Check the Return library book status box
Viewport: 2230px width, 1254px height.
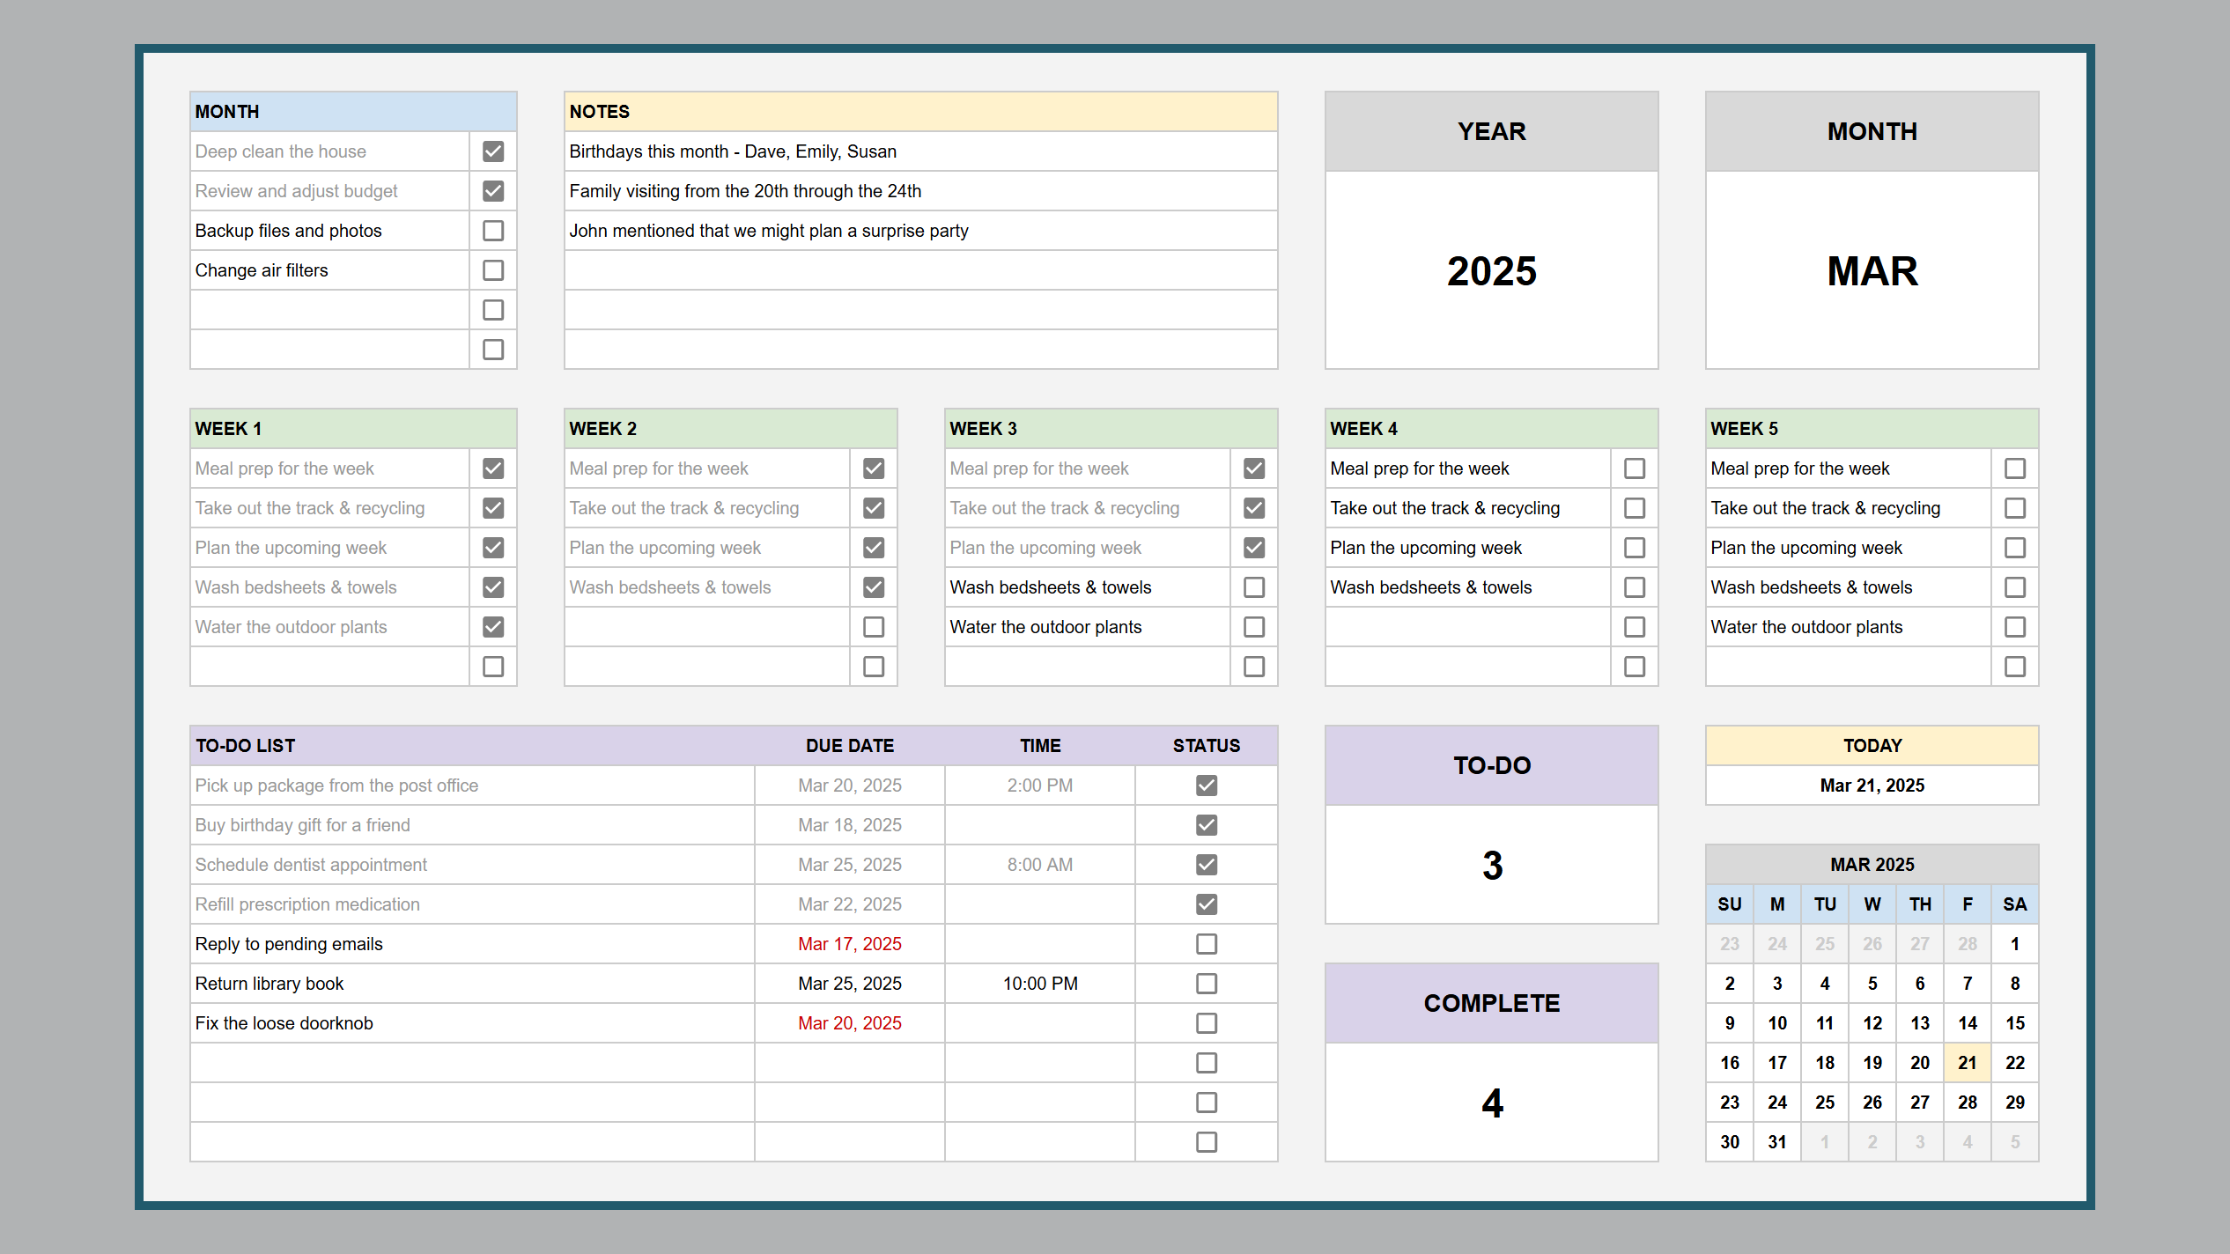pos(1206,983)
